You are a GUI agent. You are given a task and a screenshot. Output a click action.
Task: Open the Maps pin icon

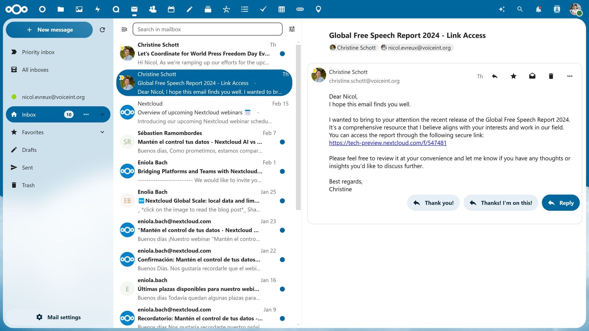pos(318,9)
